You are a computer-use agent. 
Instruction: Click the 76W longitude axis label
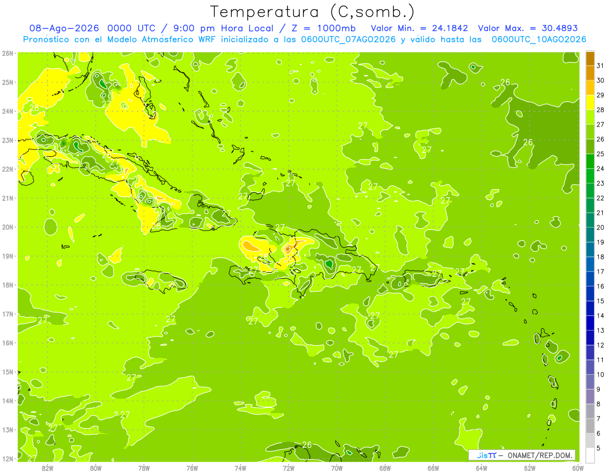click(192, 468)
